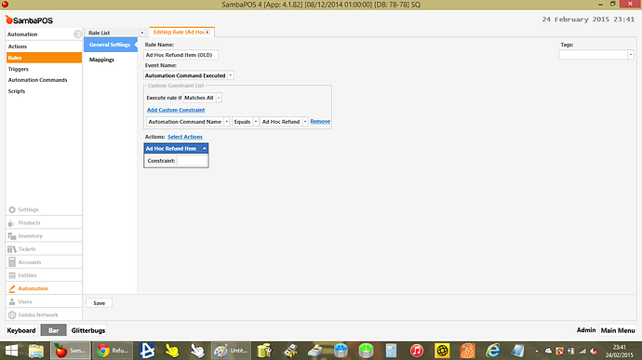The height and width of the screenshot is (360, 642).
Task: Select the Editing Rule tab
Action: [179, 32]
